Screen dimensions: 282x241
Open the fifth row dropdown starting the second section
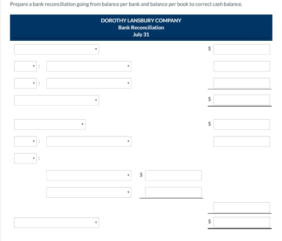[50, 124]
